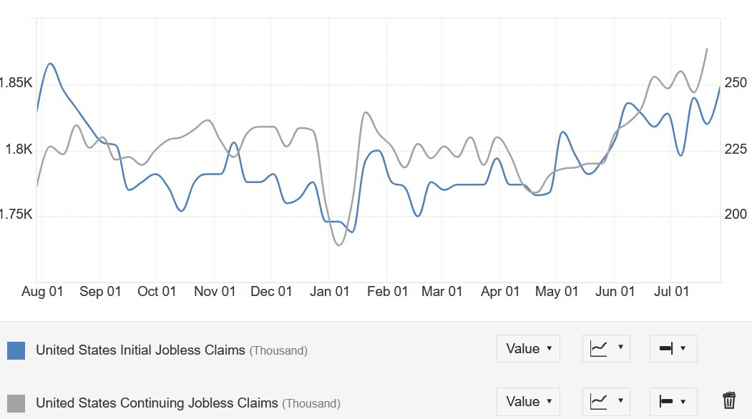Screen dimensions: 752x419
Task: Click the Aug 01 label on the x-axis
Action: 42,292
